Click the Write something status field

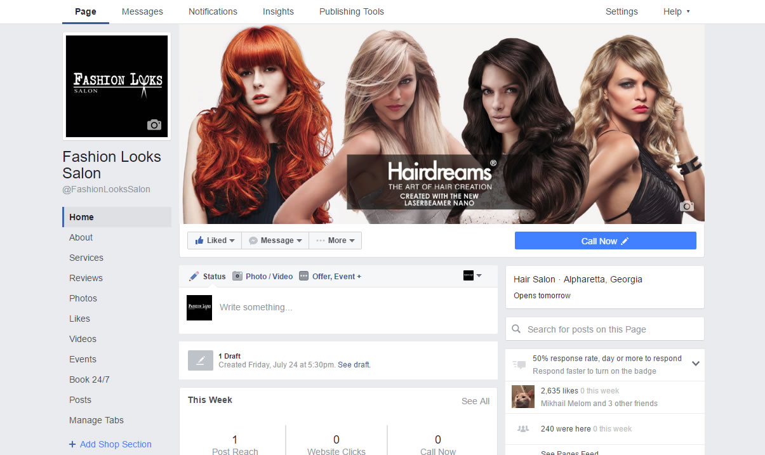click(286, 307)
